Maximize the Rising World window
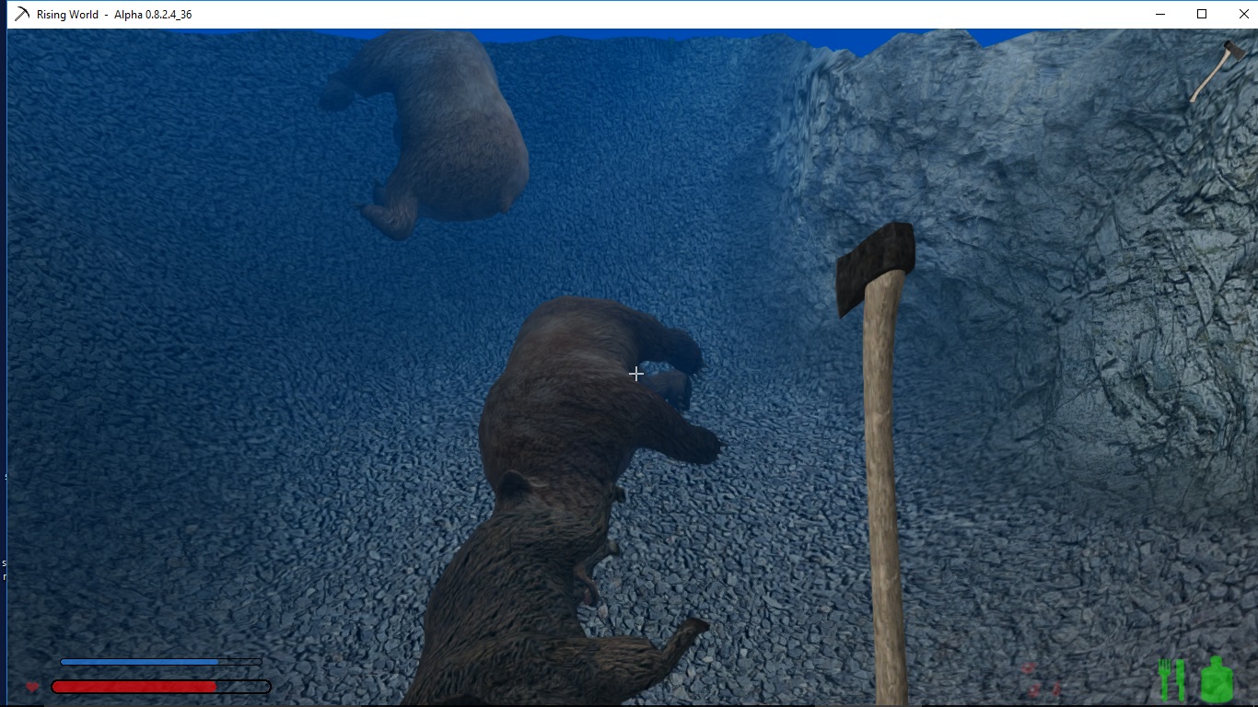Viewport: 1258px width, 707px height. [1202, 15]
